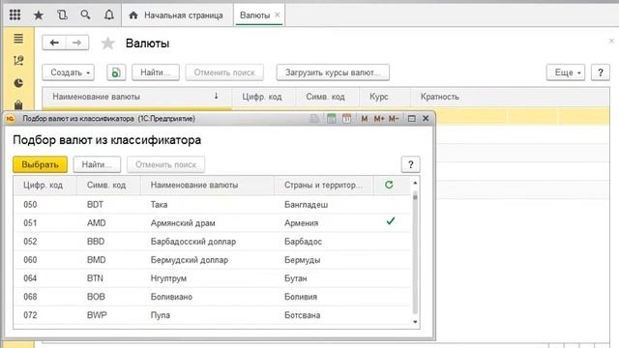The image size is (619, 348).
Task: Maximize the Подбор валют dialog window
Action: [411, 118]
